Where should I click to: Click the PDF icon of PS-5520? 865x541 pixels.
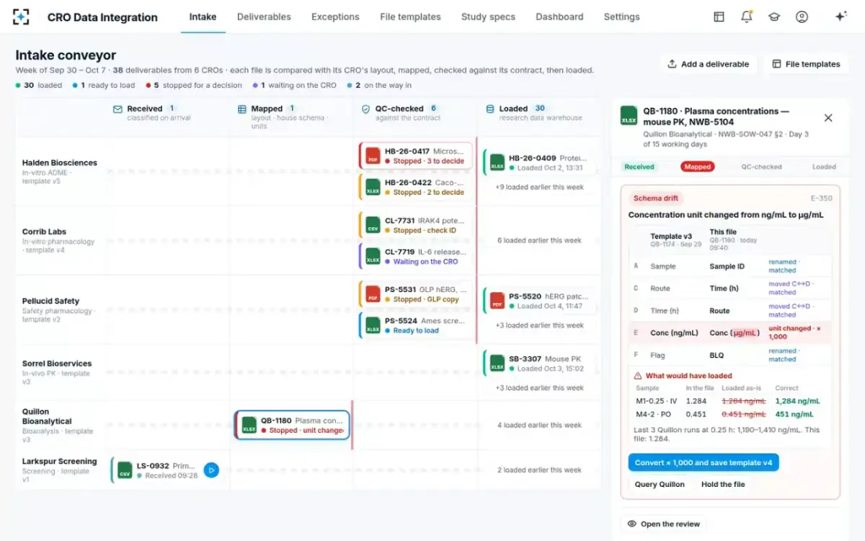coord(497,301)
